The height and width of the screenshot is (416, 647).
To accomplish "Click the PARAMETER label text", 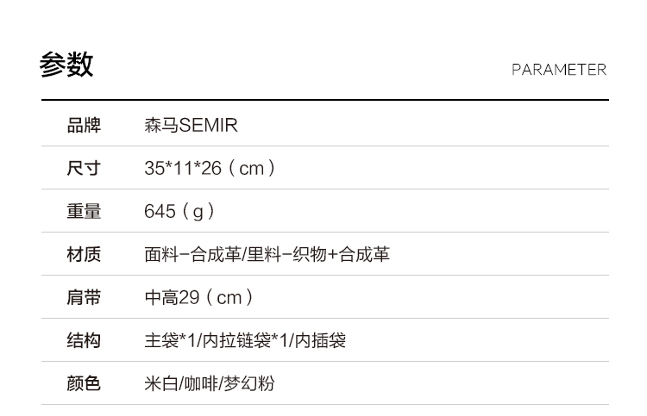I will point(558,70).
